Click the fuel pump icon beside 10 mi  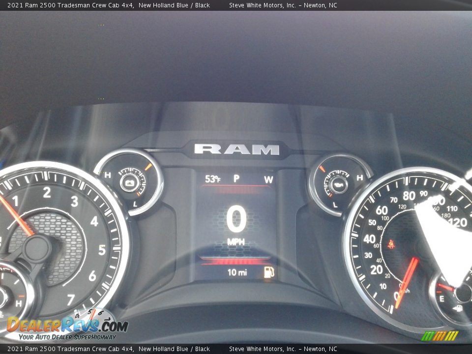pos(268,272)
